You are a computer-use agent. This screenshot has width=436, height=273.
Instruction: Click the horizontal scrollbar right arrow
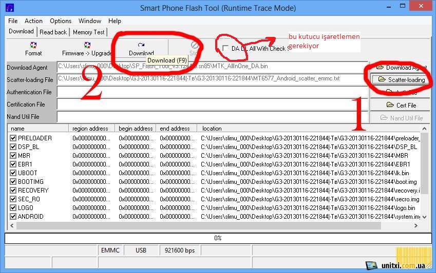tap(416, 225)
